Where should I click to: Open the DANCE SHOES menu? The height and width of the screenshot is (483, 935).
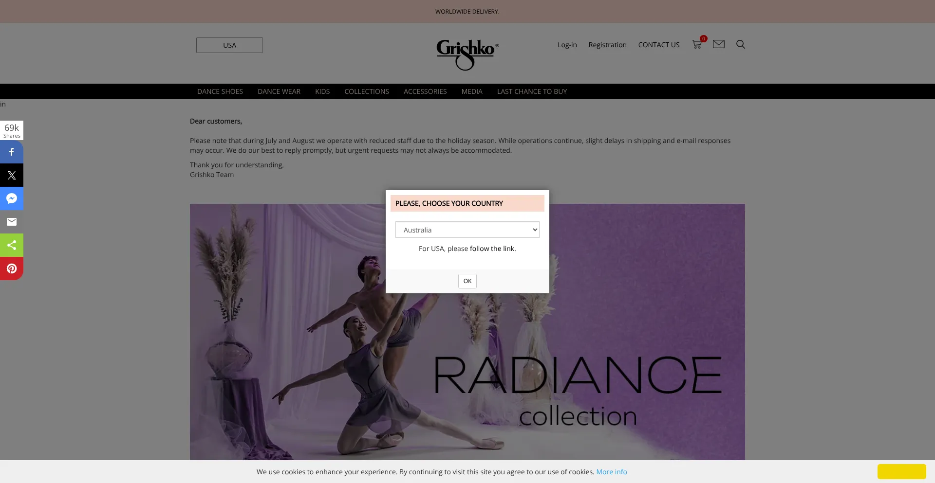tap(220, 91)
